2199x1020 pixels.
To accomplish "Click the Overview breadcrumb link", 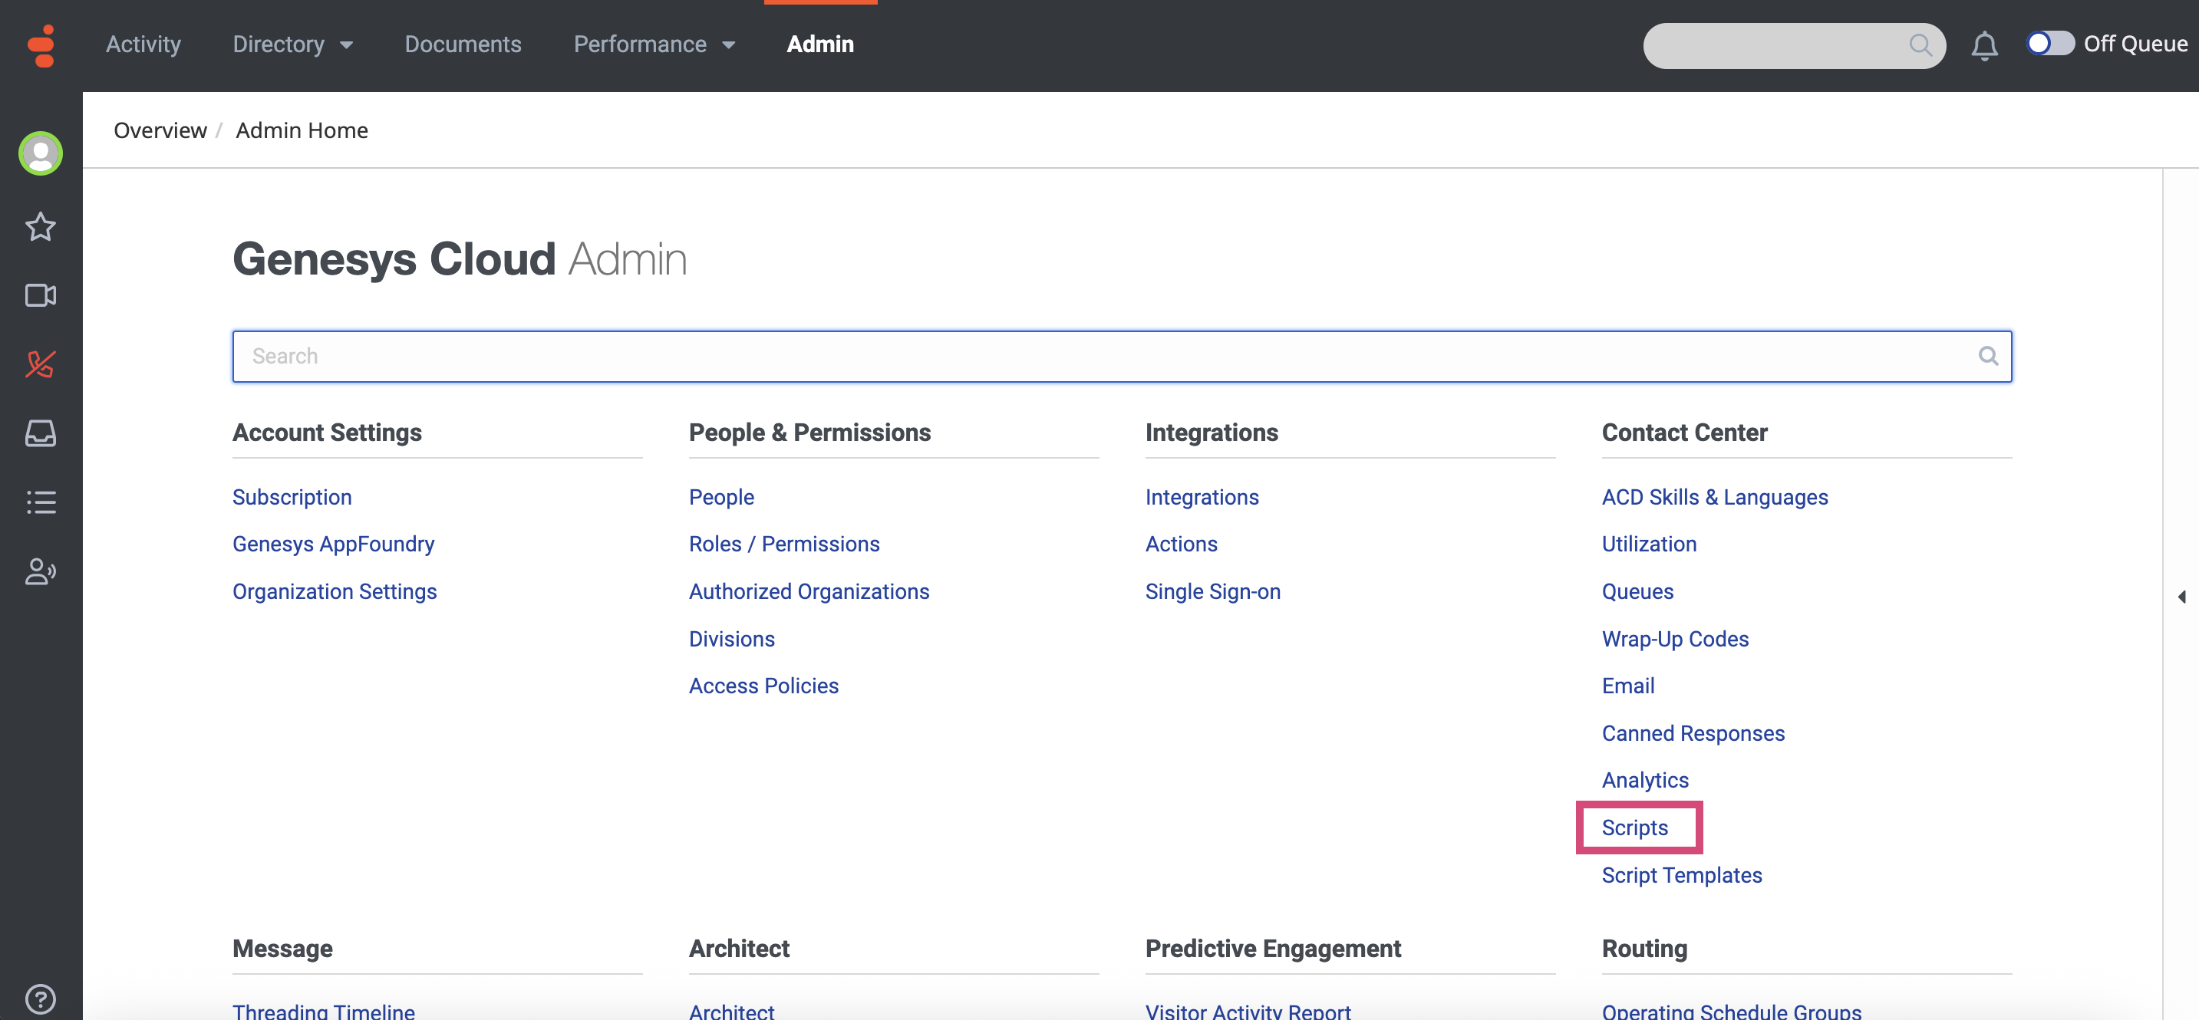I will [160, 130].
